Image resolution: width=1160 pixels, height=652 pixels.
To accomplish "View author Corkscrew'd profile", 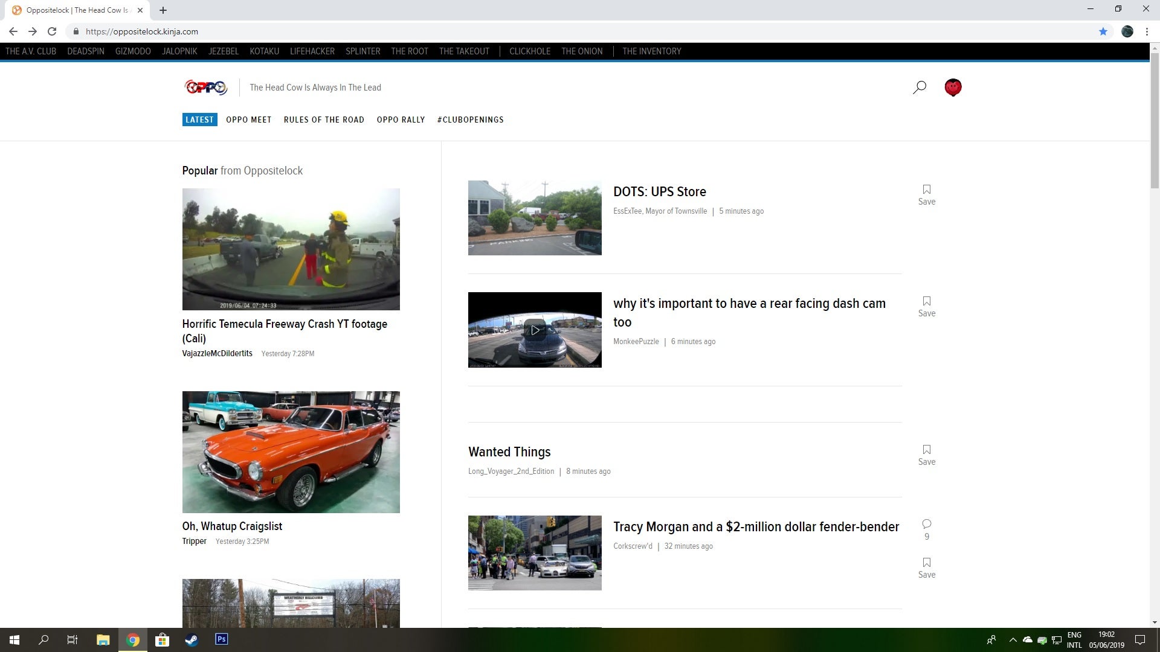I will pyautogui.click(x=633, y=546).
